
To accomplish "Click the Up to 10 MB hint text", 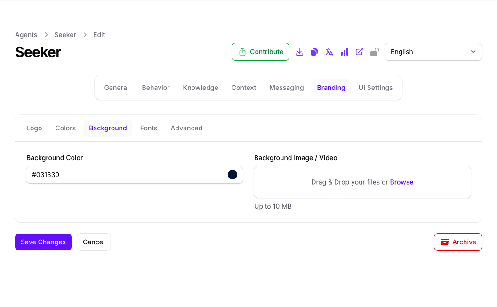I will point(273,206).
